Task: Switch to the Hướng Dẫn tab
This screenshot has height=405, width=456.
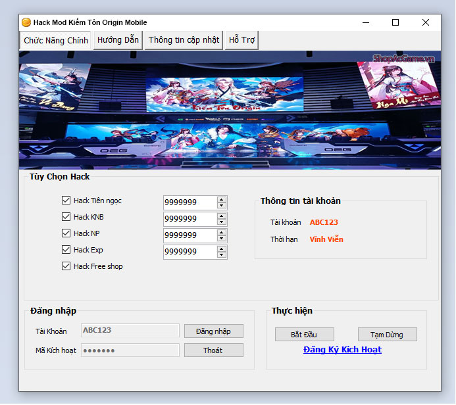Action: tap(118, 40)
